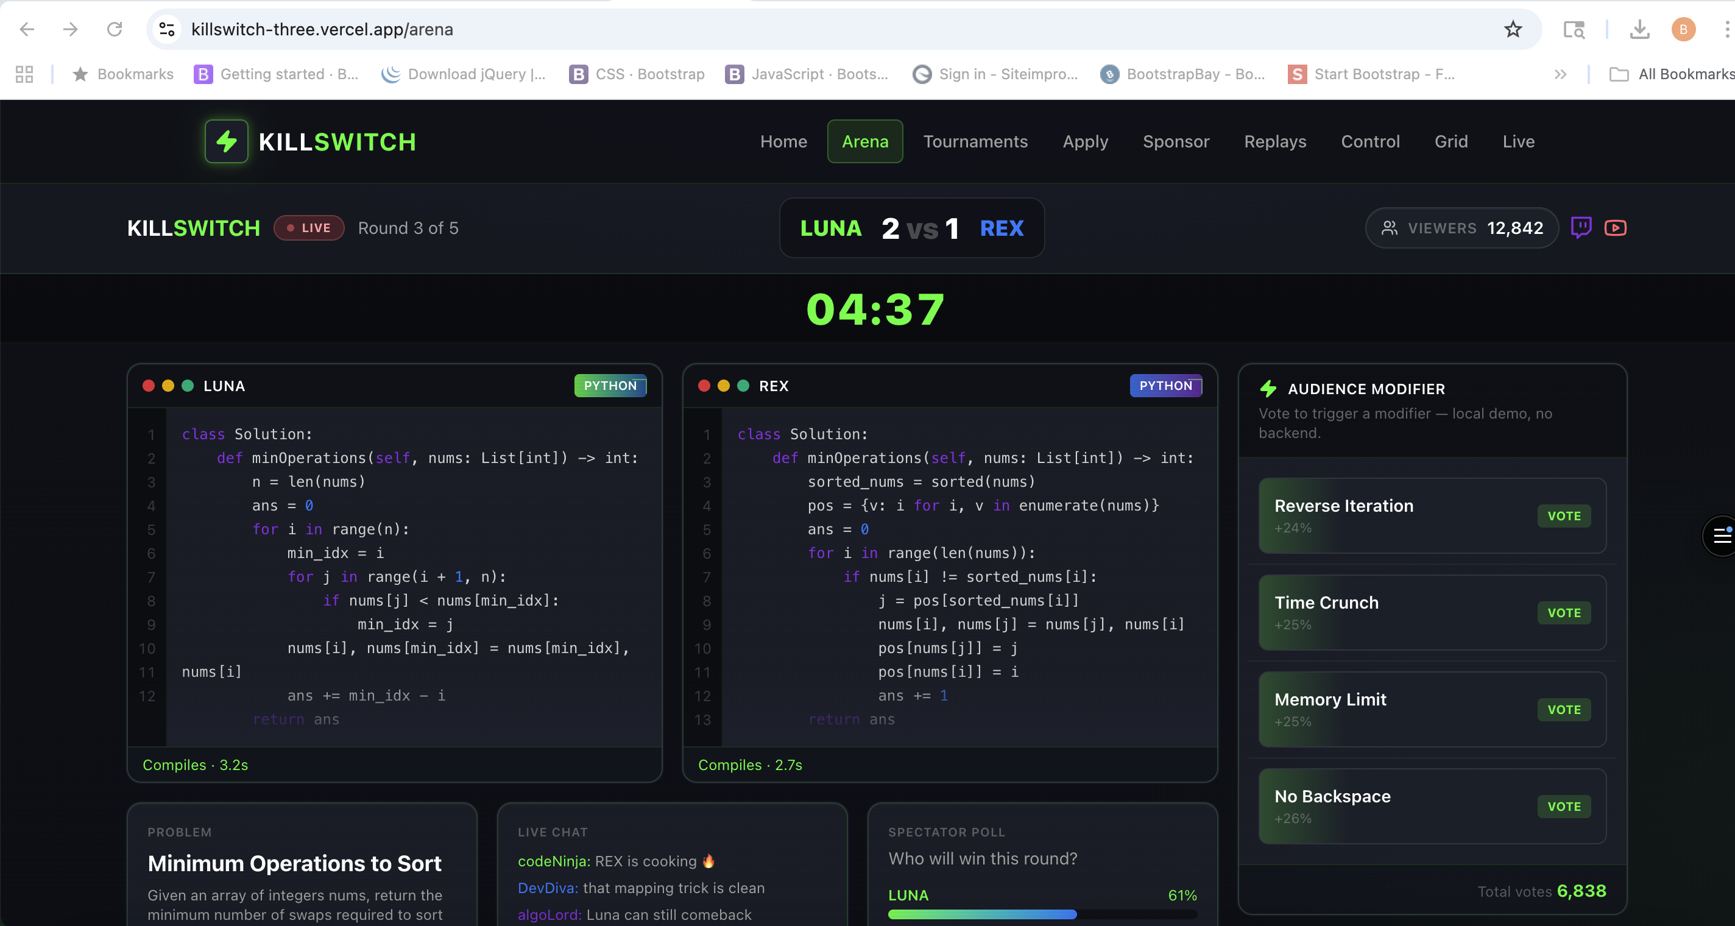Open the browser downloads icon

coord(1639,29)
